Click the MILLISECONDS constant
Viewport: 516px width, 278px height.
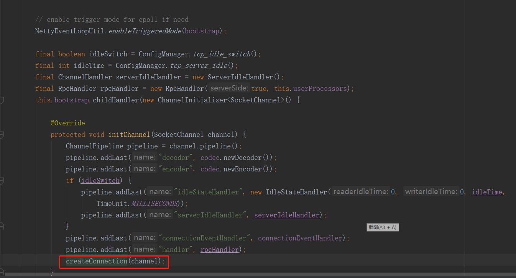[x=154, y=204]
